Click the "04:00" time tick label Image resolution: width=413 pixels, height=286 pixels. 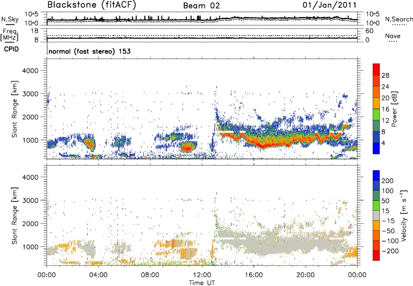point(98,275)
